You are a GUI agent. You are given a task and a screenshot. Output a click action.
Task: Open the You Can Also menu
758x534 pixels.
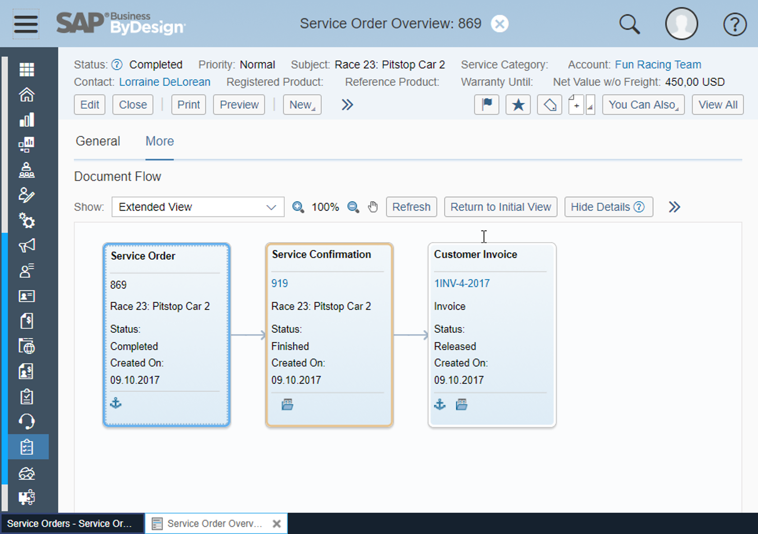643,105
